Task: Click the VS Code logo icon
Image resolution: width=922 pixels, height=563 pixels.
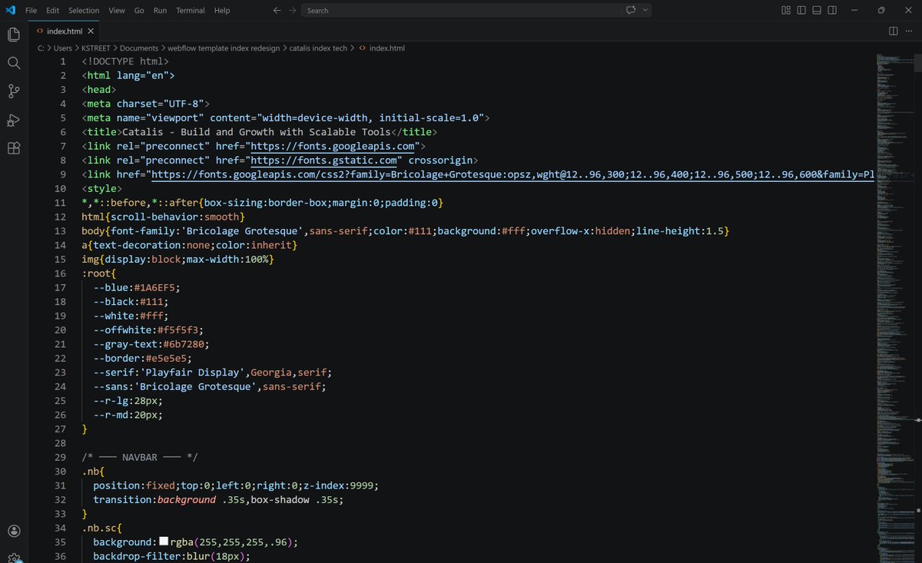Action: pos(10,10)
